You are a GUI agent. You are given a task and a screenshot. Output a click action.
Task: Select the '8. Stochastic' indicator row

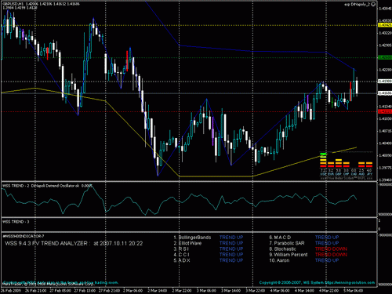coord(308,249)
